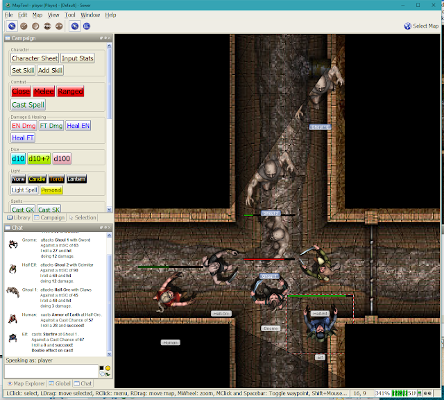The height and width of the screenshot is (400, 444).
Task: Set light to Lantern
Action: [76, 179]
